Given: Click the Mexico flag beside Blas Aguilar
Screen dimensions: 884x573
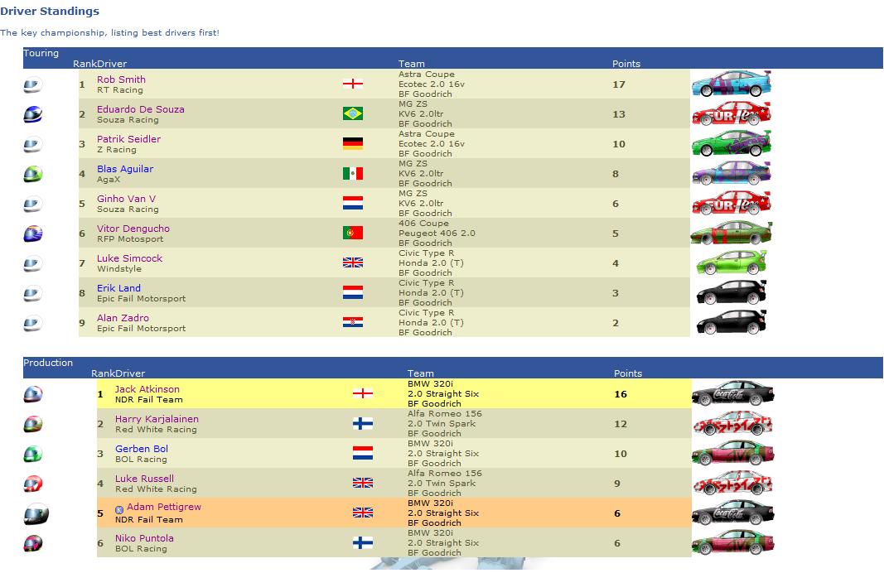Looking at the screenshot, I should [x=353, y=174].
